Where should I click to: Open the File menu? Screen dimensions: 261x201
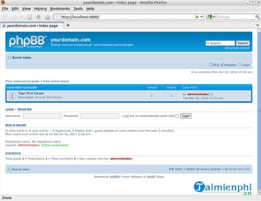coord(5,9)
